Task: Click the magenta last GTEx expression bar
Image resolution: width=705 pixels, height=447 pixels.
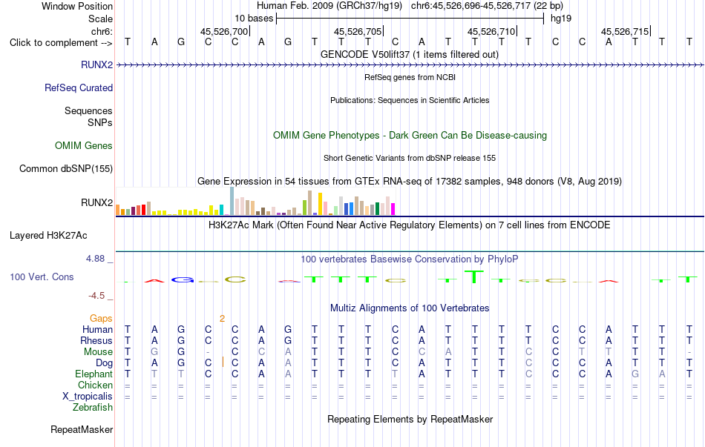Action: [393, 209]
